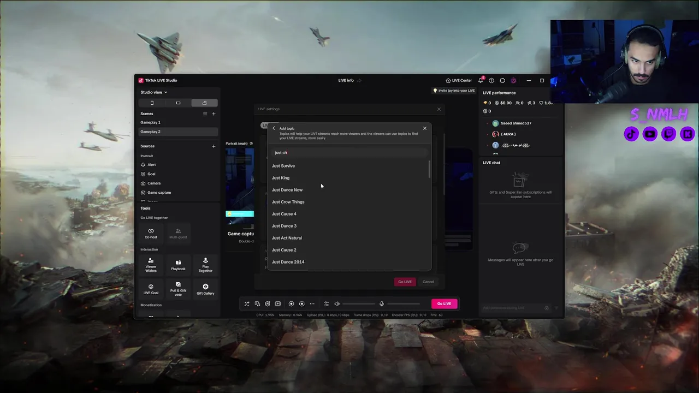Click the topic list scrollbar
The width and height of the screenshot is (699, 393).
[430, 169]
